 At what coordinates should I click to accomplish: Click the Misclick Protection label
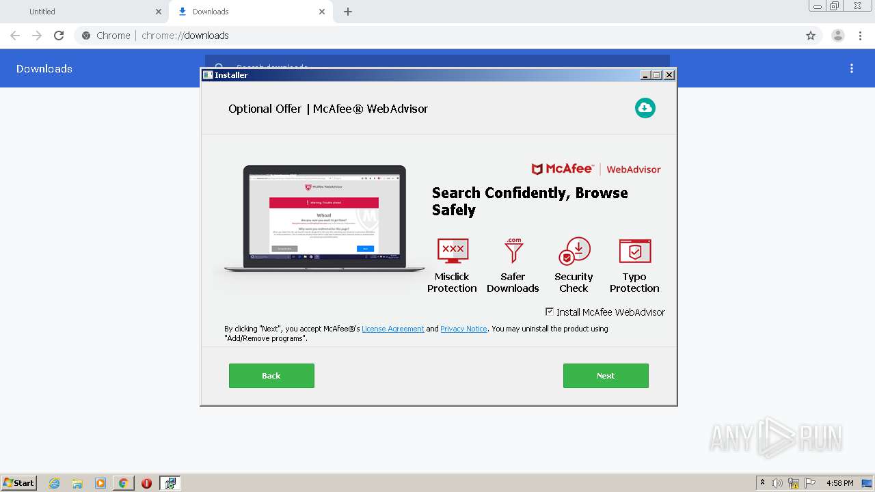point(452,282)
